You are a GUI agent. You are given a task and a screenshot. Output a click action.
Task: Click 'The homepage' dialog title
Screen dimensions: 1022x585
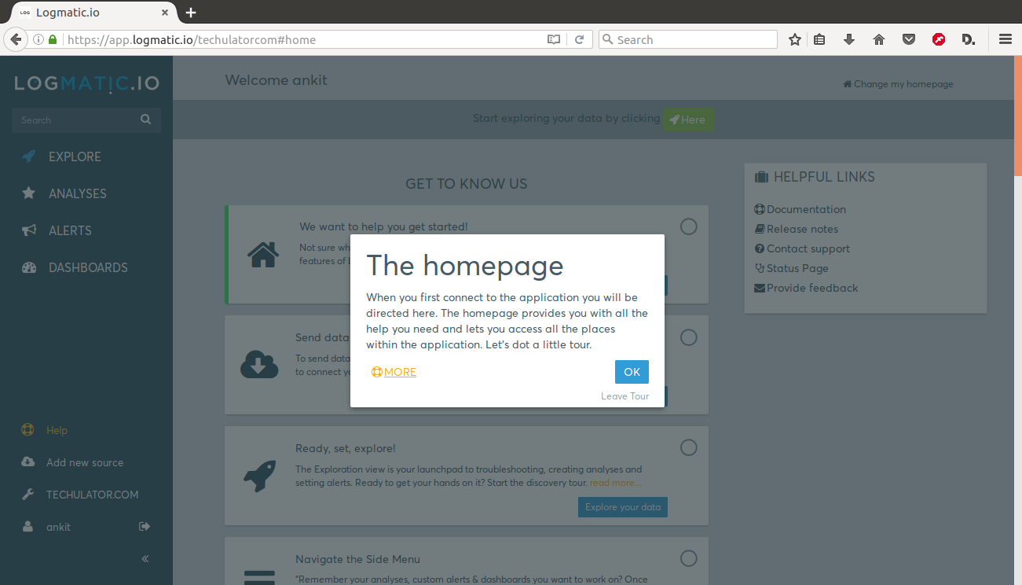[x=465, y=266]
